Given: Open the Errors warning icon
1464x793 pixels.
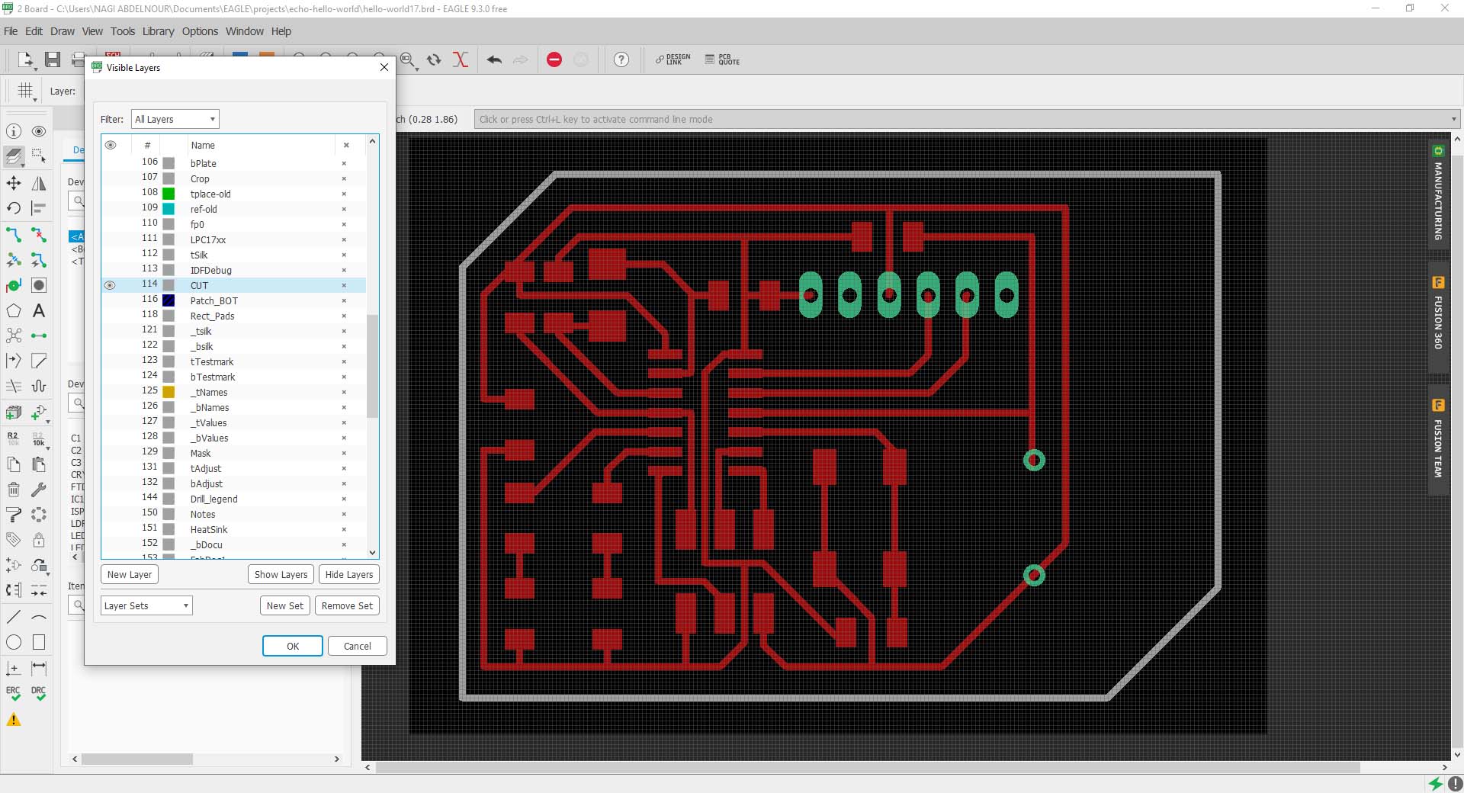Looking at the screenshot, I should click(14, 719).
